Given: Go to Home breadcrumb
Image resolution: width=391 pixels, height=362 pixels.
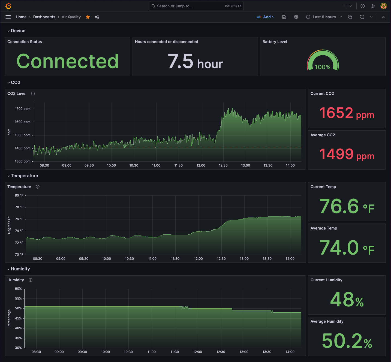Looking at the screenshot, I should coord(21,17).
